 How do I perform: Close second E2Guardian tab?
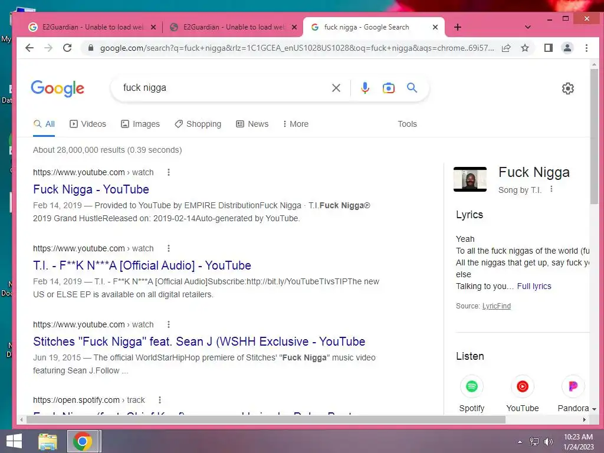[x=294, y=27]
